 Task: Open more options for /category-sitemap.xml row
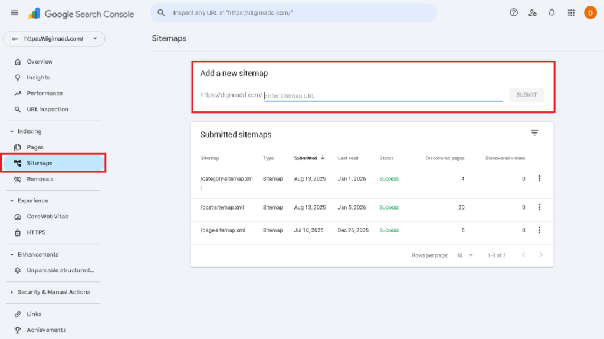tap(539, 179)
